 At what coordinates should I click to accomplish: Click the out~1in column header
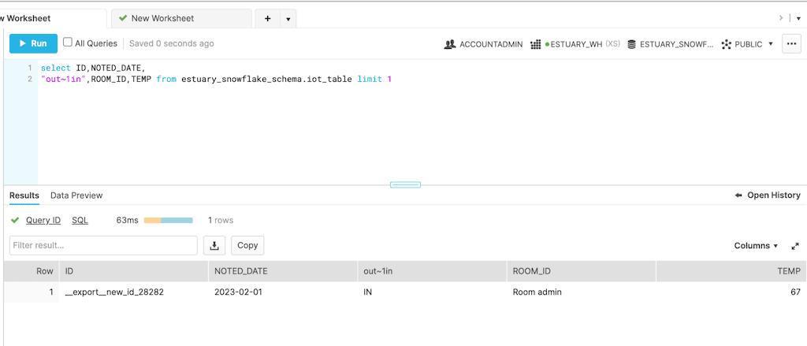[432, 271]
